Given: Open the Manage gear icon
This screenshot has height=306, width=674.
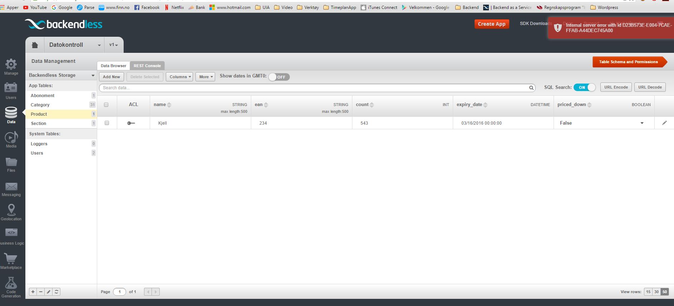Looking at the screenshot, I should point(11,64).
